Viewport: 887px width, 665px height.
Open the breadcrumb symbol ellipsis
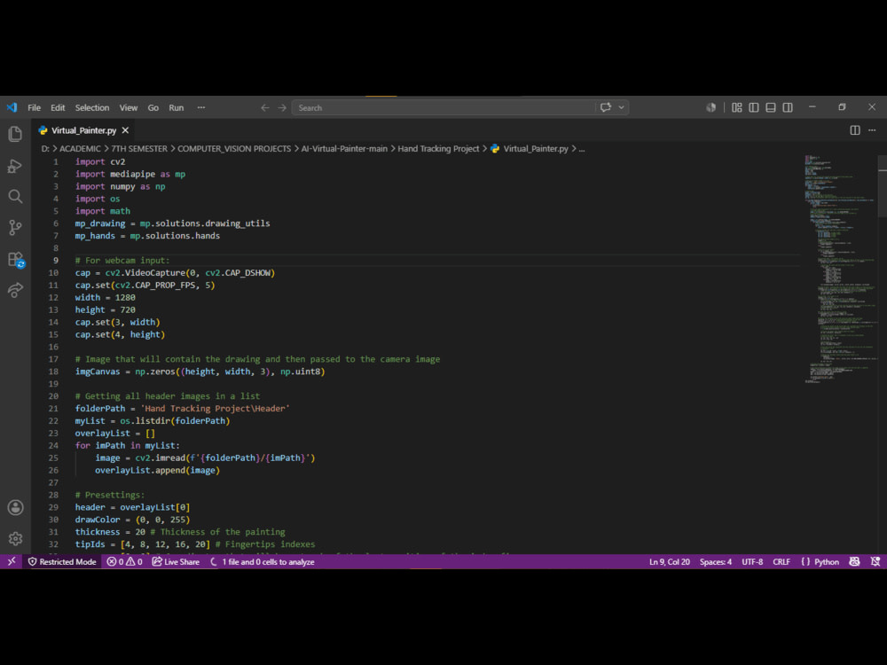tap(582, 149)
